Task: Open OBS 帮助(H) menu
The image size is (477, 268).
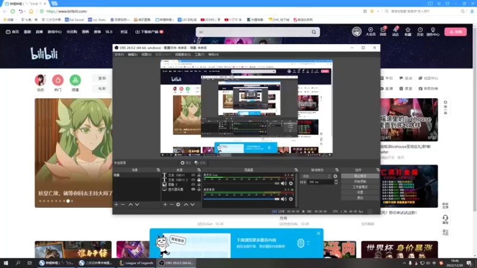Action: [x=213, y=55]
